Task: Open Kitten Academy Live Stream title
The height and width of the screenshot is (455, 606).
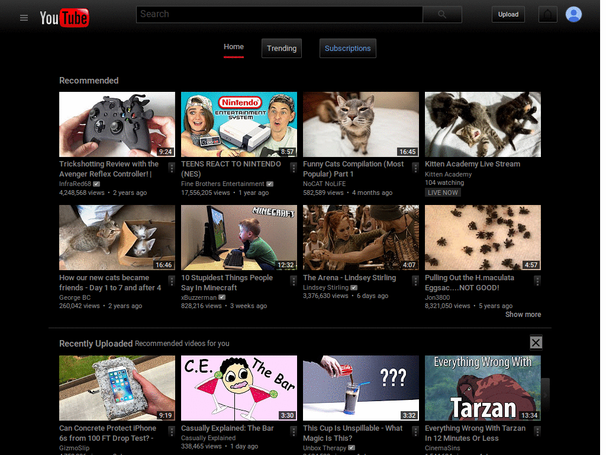Action: tap(472, 164)
